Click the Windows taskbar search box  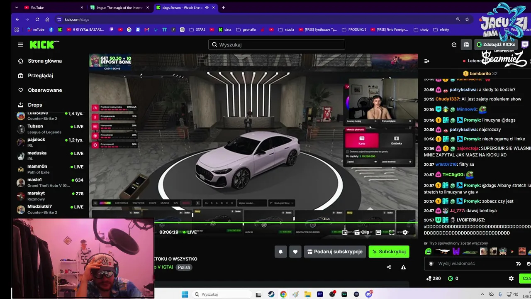click(222, 294)
